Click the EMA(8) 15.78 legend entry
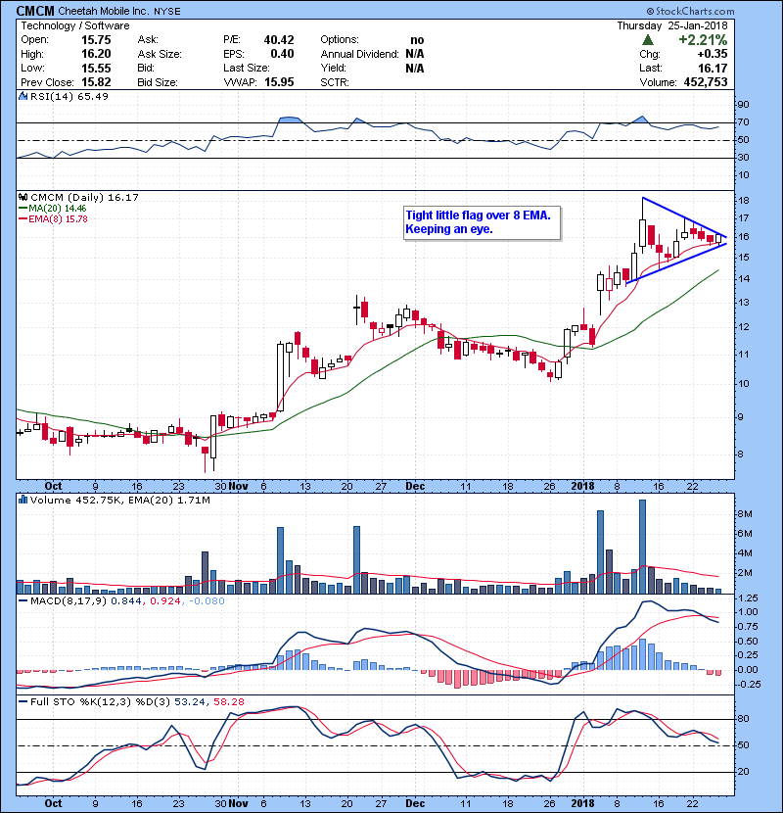The width and height of the screenshot is (783, 813). point(53,218)
